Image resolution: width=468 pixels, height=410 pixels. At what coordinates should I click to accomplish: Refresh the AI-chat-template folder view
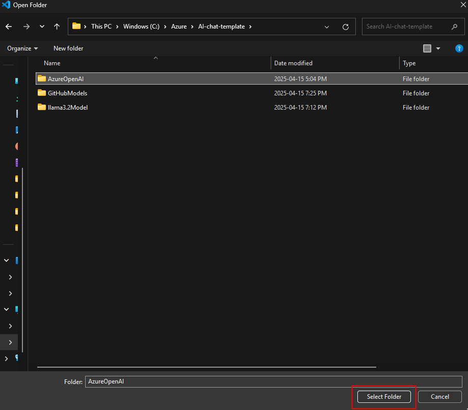345,27
